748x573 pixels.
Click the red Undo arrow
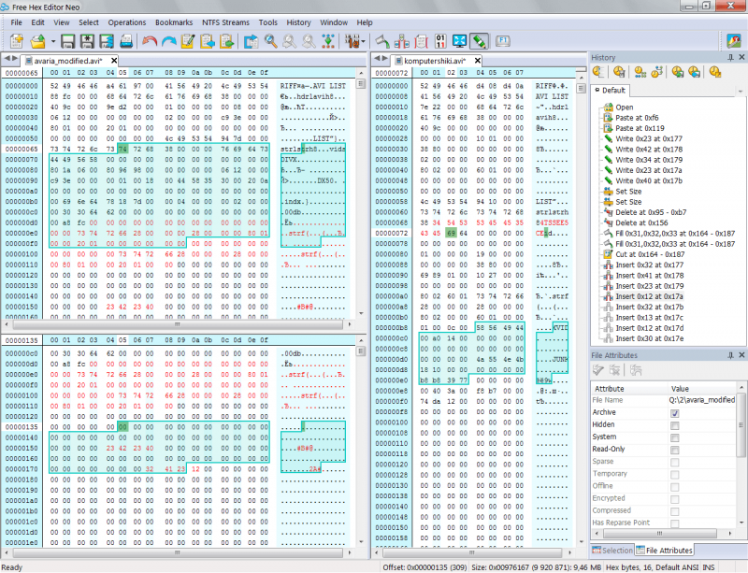(150, 41)
